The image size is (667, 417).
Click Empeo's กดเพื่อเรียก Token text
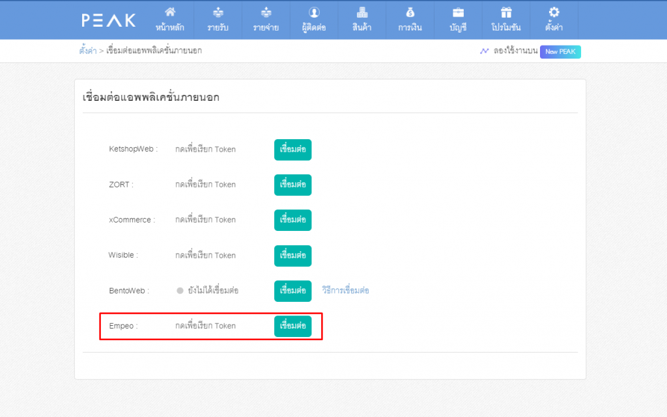click(205, 326)
